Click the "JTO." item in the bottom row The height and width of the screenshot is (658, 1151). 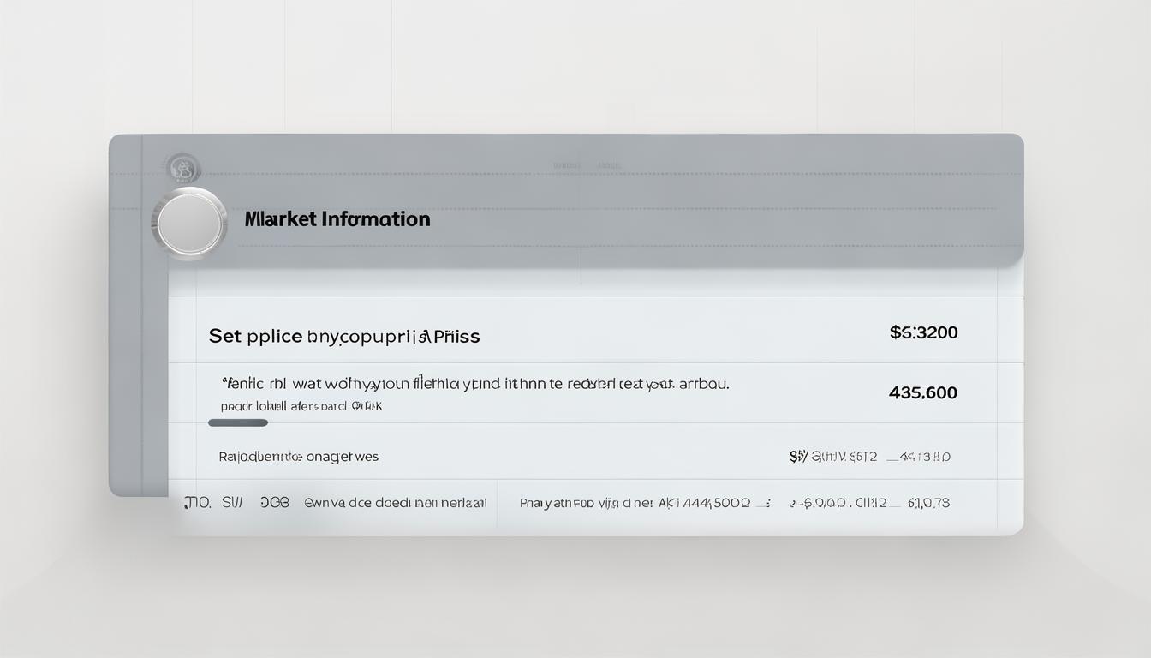click(197, 503)
